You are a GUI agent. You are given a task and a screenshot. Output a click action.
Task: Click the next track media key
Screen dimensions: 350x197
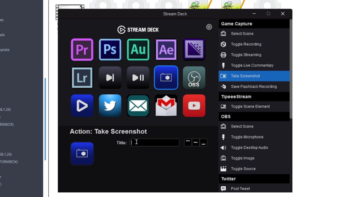pyautogui.click(x=110, y=78)
